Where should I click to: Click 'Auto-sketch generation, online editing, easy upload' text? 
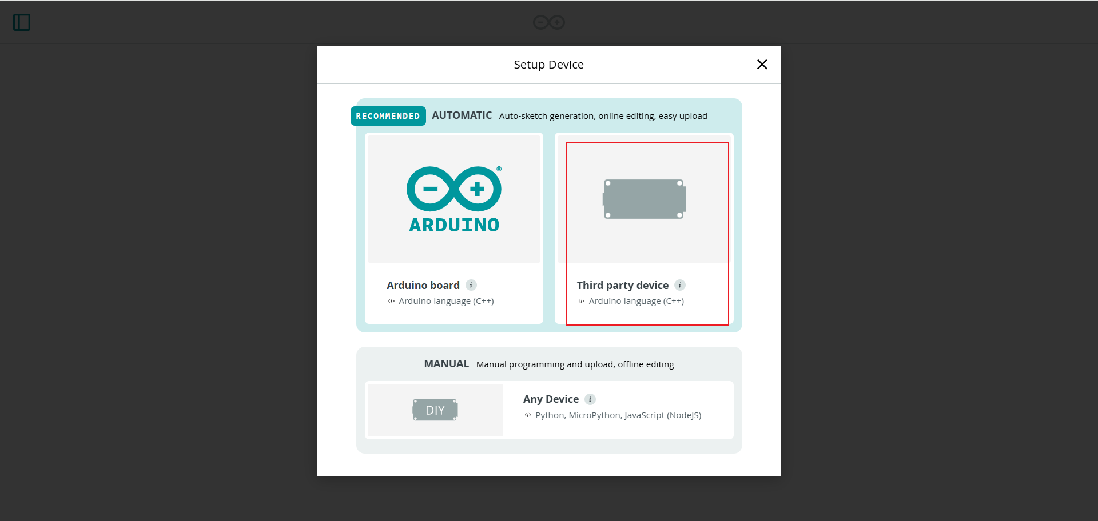point(603,116)
